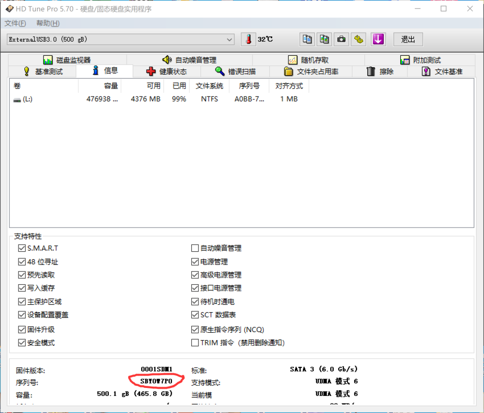This screenshot has height=413, width=484.
Task: Open the 文件(F) menu
Action: point(15,23)
